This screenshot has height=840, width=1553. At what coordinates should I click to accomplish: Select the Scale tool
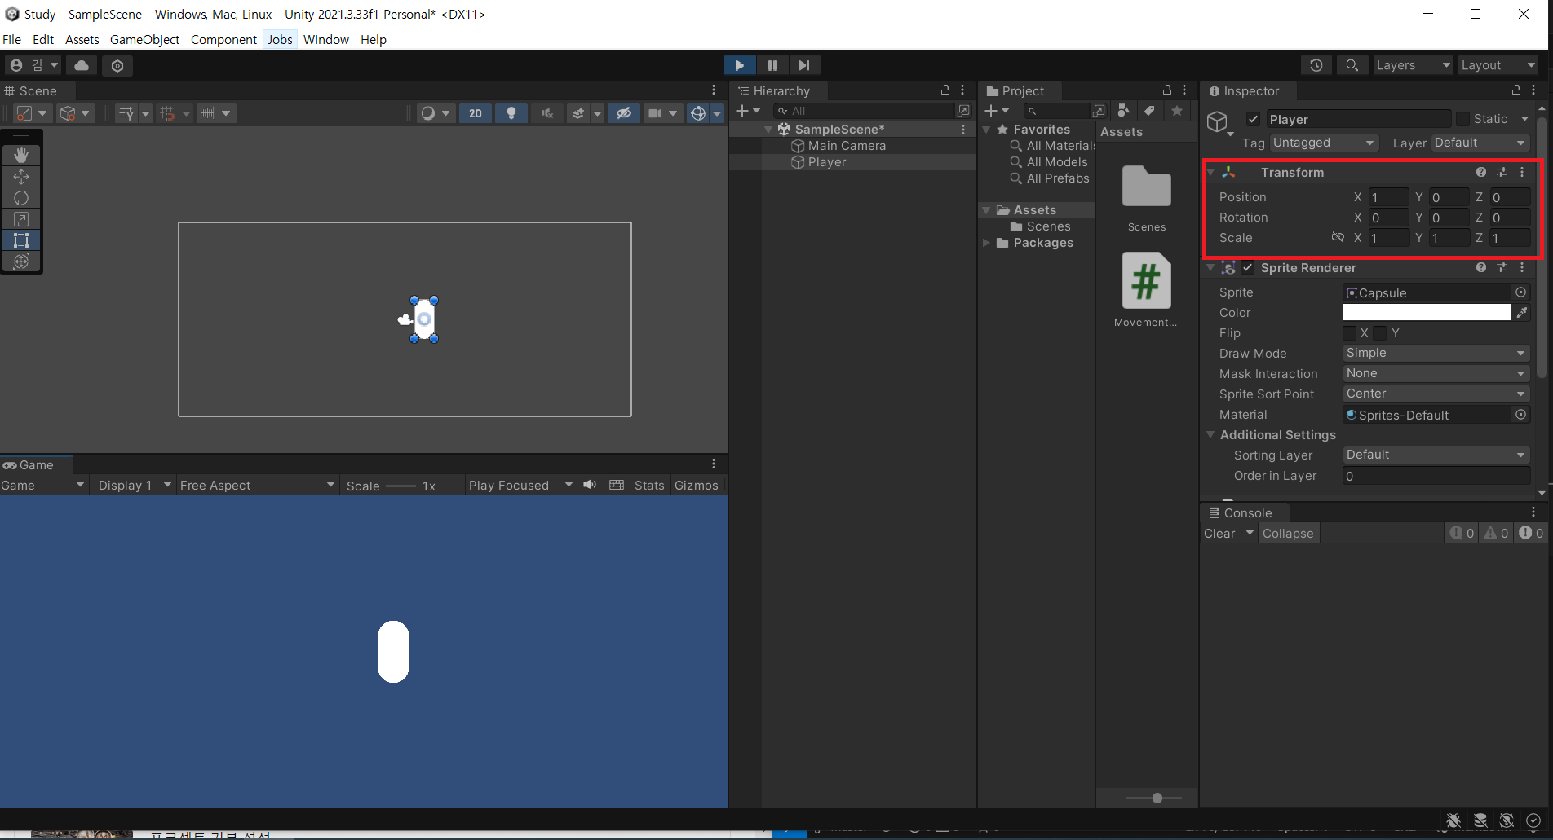point(21,218)
